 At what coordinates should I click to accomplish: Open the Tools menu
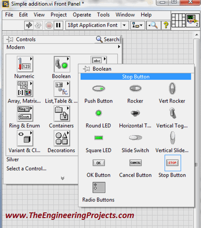103,15
